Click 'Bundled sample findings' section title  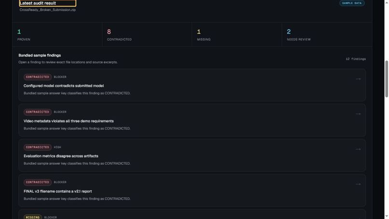[40, 55]
